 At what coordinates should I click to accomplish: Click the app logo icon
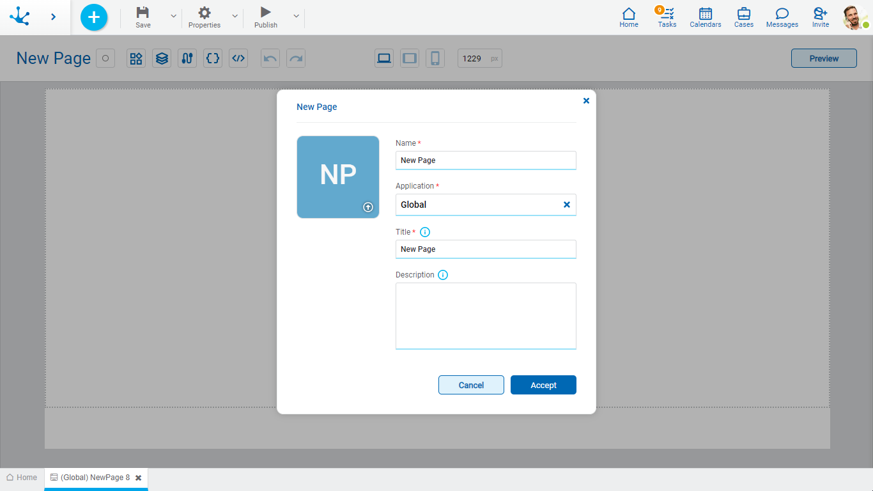pyautogui.click(x=20, y=17)
